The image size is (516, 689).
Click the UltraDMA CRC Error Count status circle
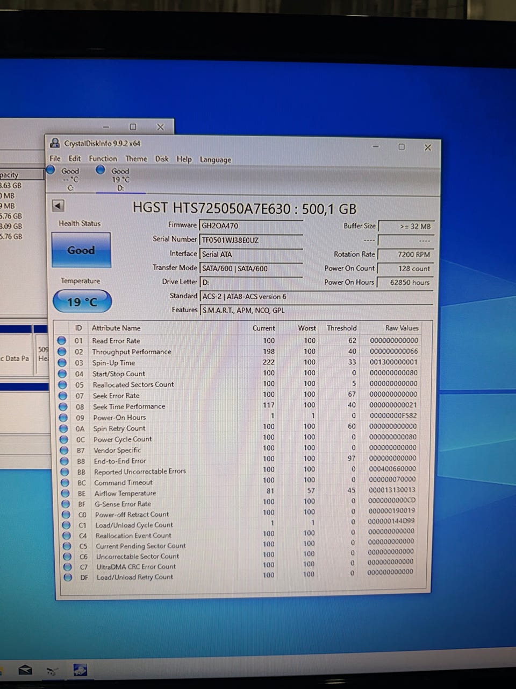coord(67,567)
